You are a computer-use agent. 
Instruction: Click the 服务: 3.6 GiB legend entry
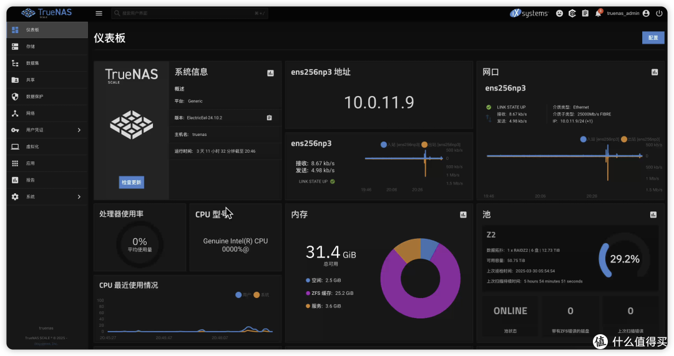tap(323, 306)
